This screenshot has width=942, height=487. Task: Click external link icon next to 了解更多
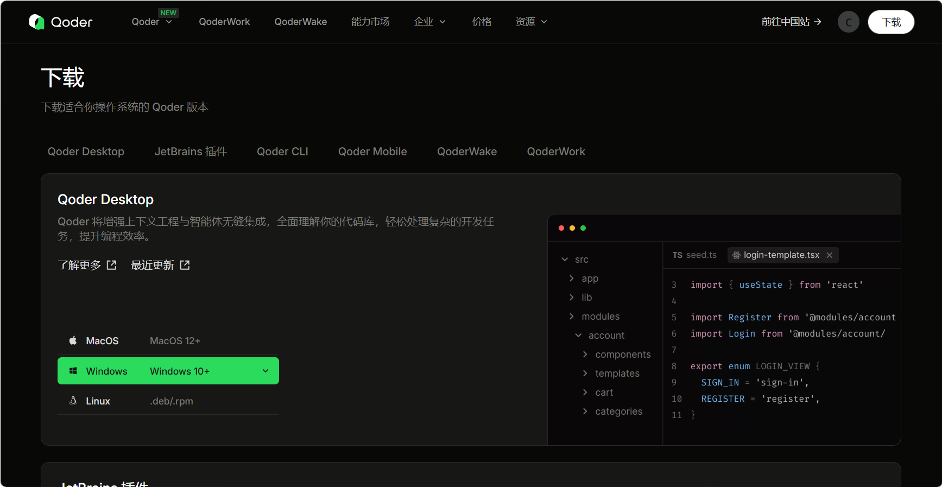(112, 265)
